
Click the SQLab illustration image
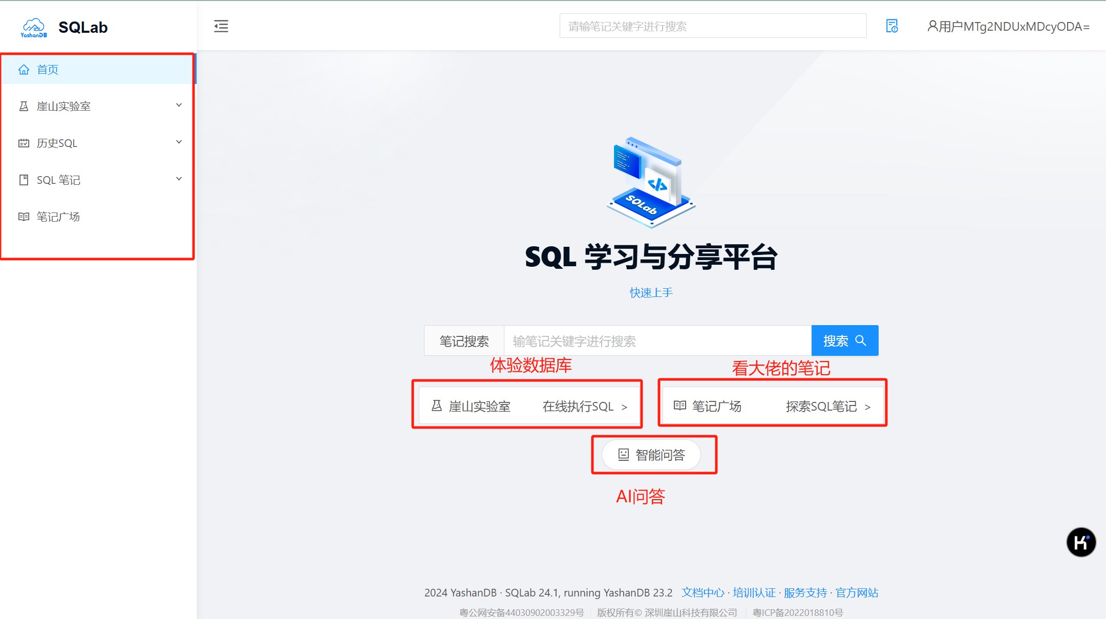coord(651,181)
